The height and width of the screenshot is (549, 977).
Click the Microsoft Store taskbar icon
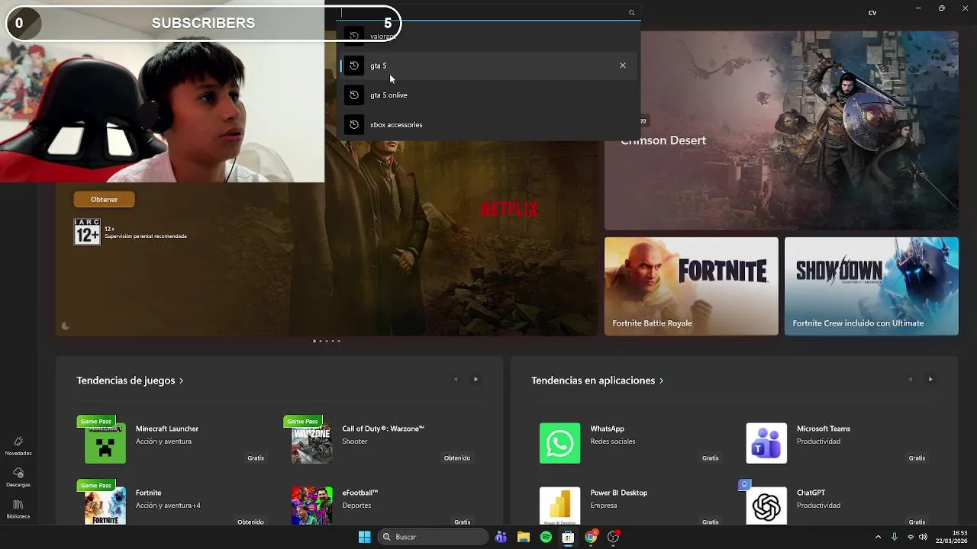point(568,537)
